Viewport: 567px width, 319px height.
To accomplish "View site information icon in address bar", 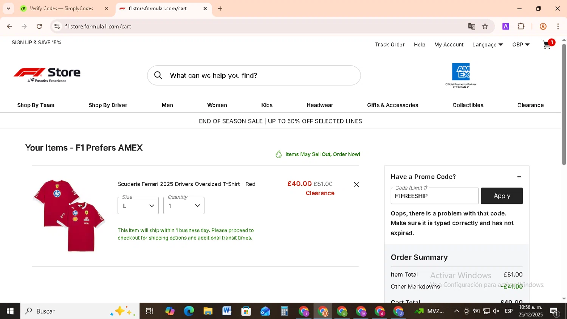I will (57, 26).
